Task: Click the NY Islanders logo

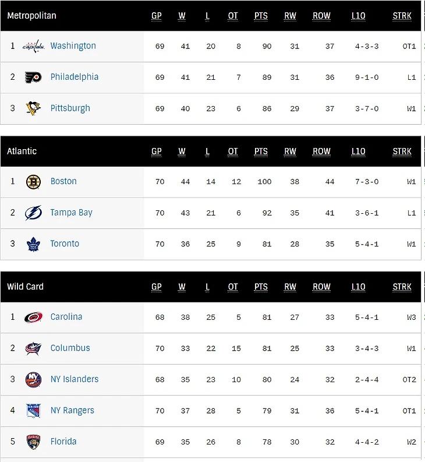Action: click(x=33, y=380)
